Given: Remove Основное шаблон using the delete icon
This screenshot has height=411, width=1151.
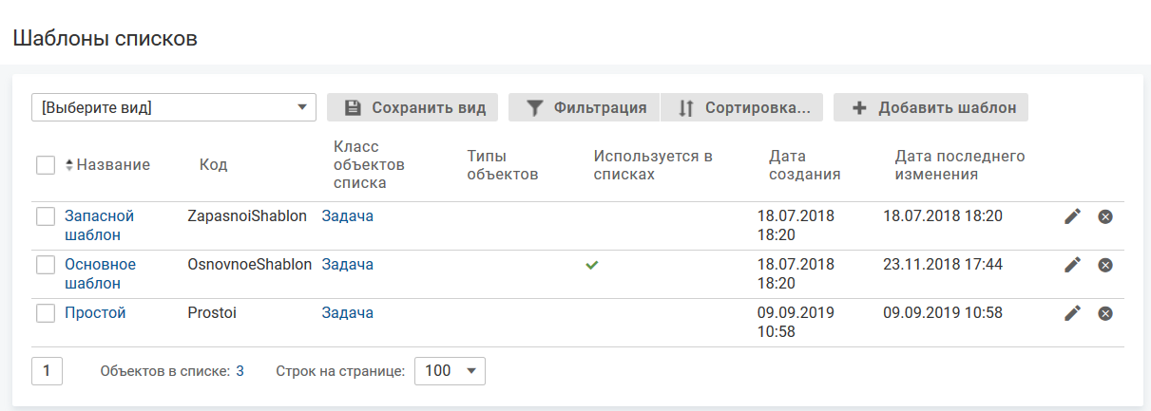Looking at the screenshot, I should 1105,265.
